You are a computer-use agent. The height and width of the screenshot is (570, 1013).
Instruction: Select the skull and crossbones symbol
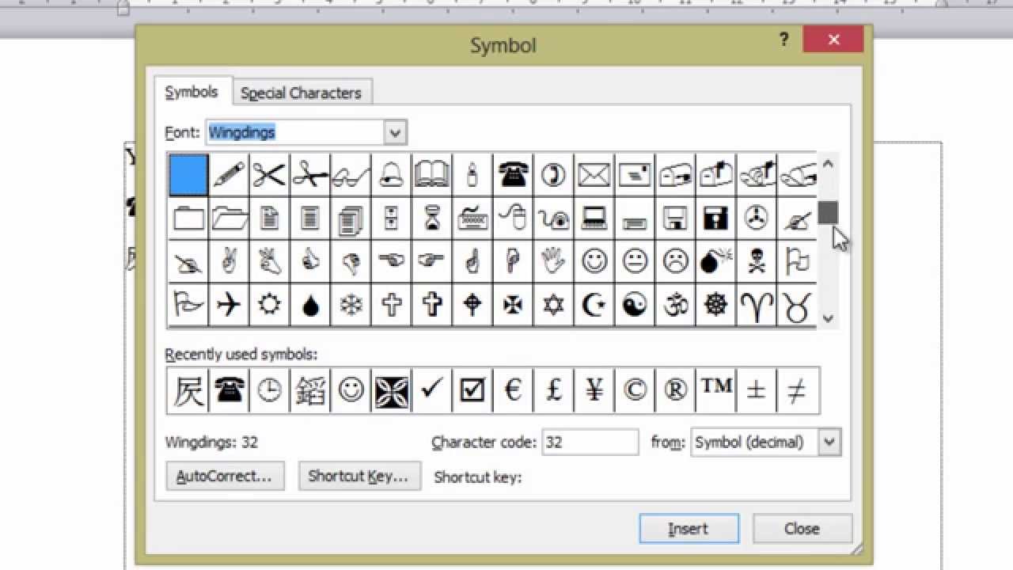tap(757, 261)
